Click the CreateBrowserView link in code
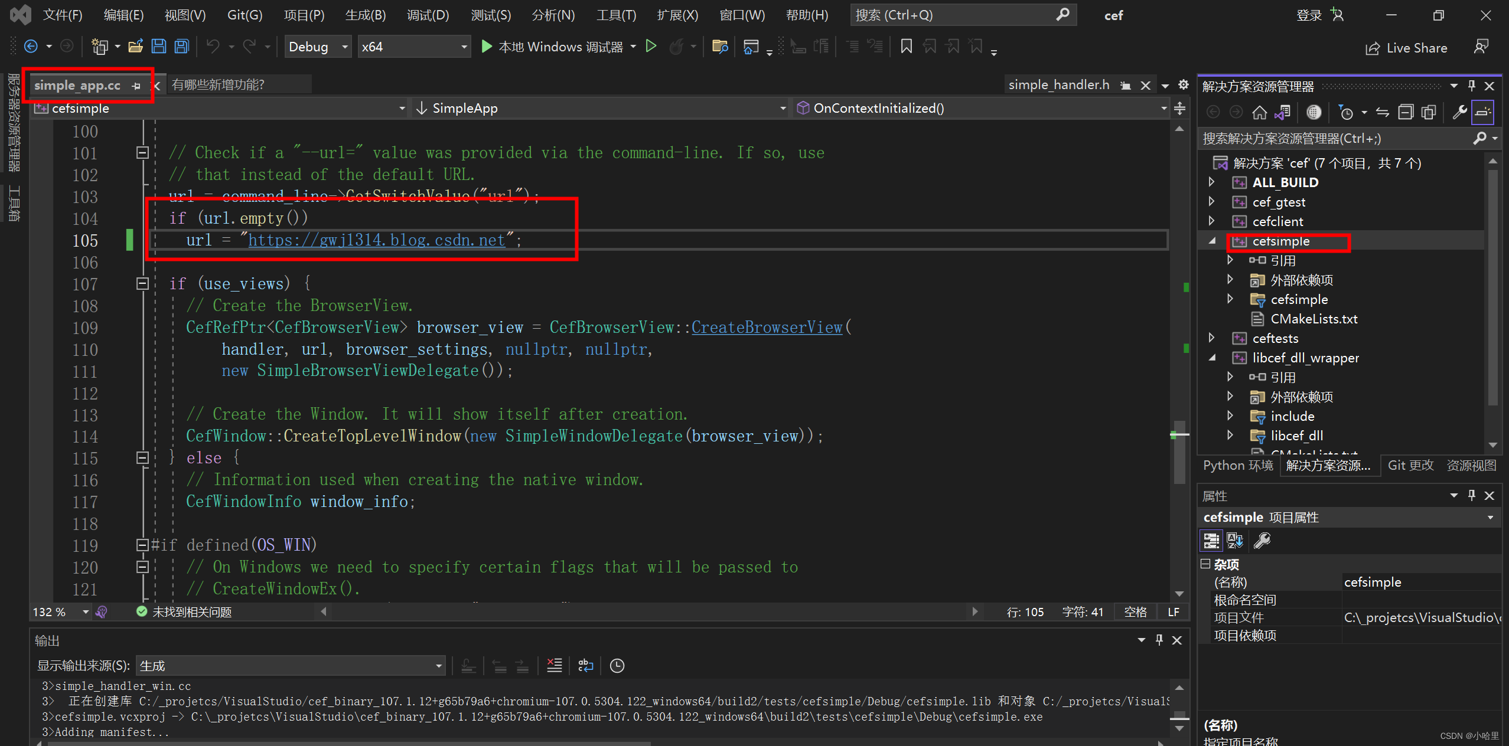The image size is (1509, 746). pyautogui.click(x=767, y=328)
